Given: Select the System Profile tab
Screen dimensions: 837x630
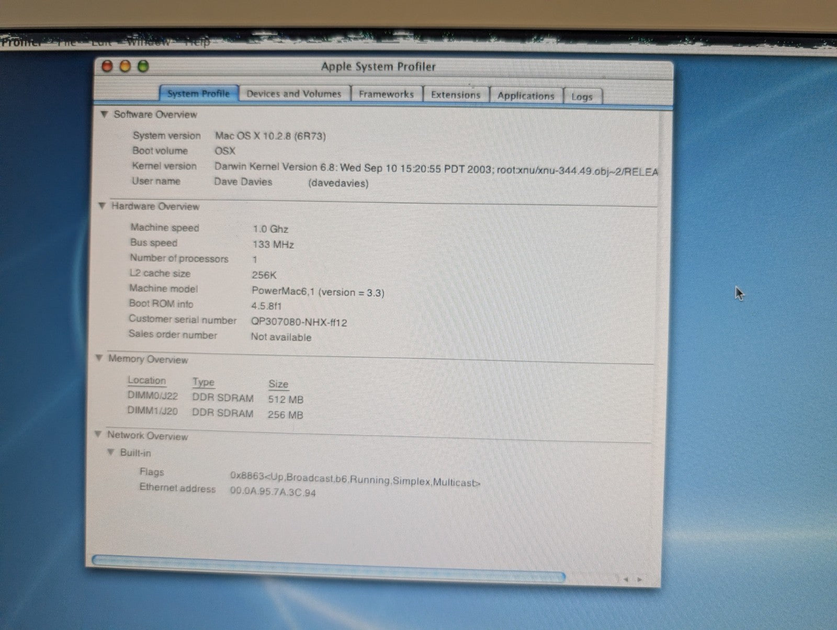Looking at the screenshot, I should [198, 94].
